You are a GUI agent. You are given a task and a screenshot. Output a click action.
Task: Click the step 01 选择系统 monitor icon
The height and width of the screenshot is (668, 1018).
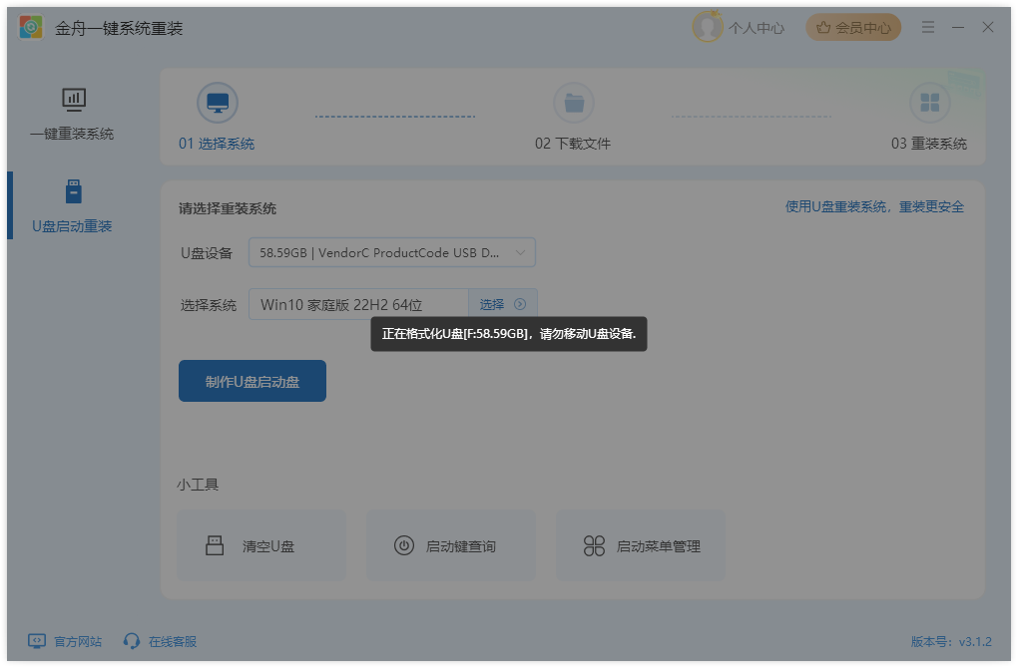218,103
